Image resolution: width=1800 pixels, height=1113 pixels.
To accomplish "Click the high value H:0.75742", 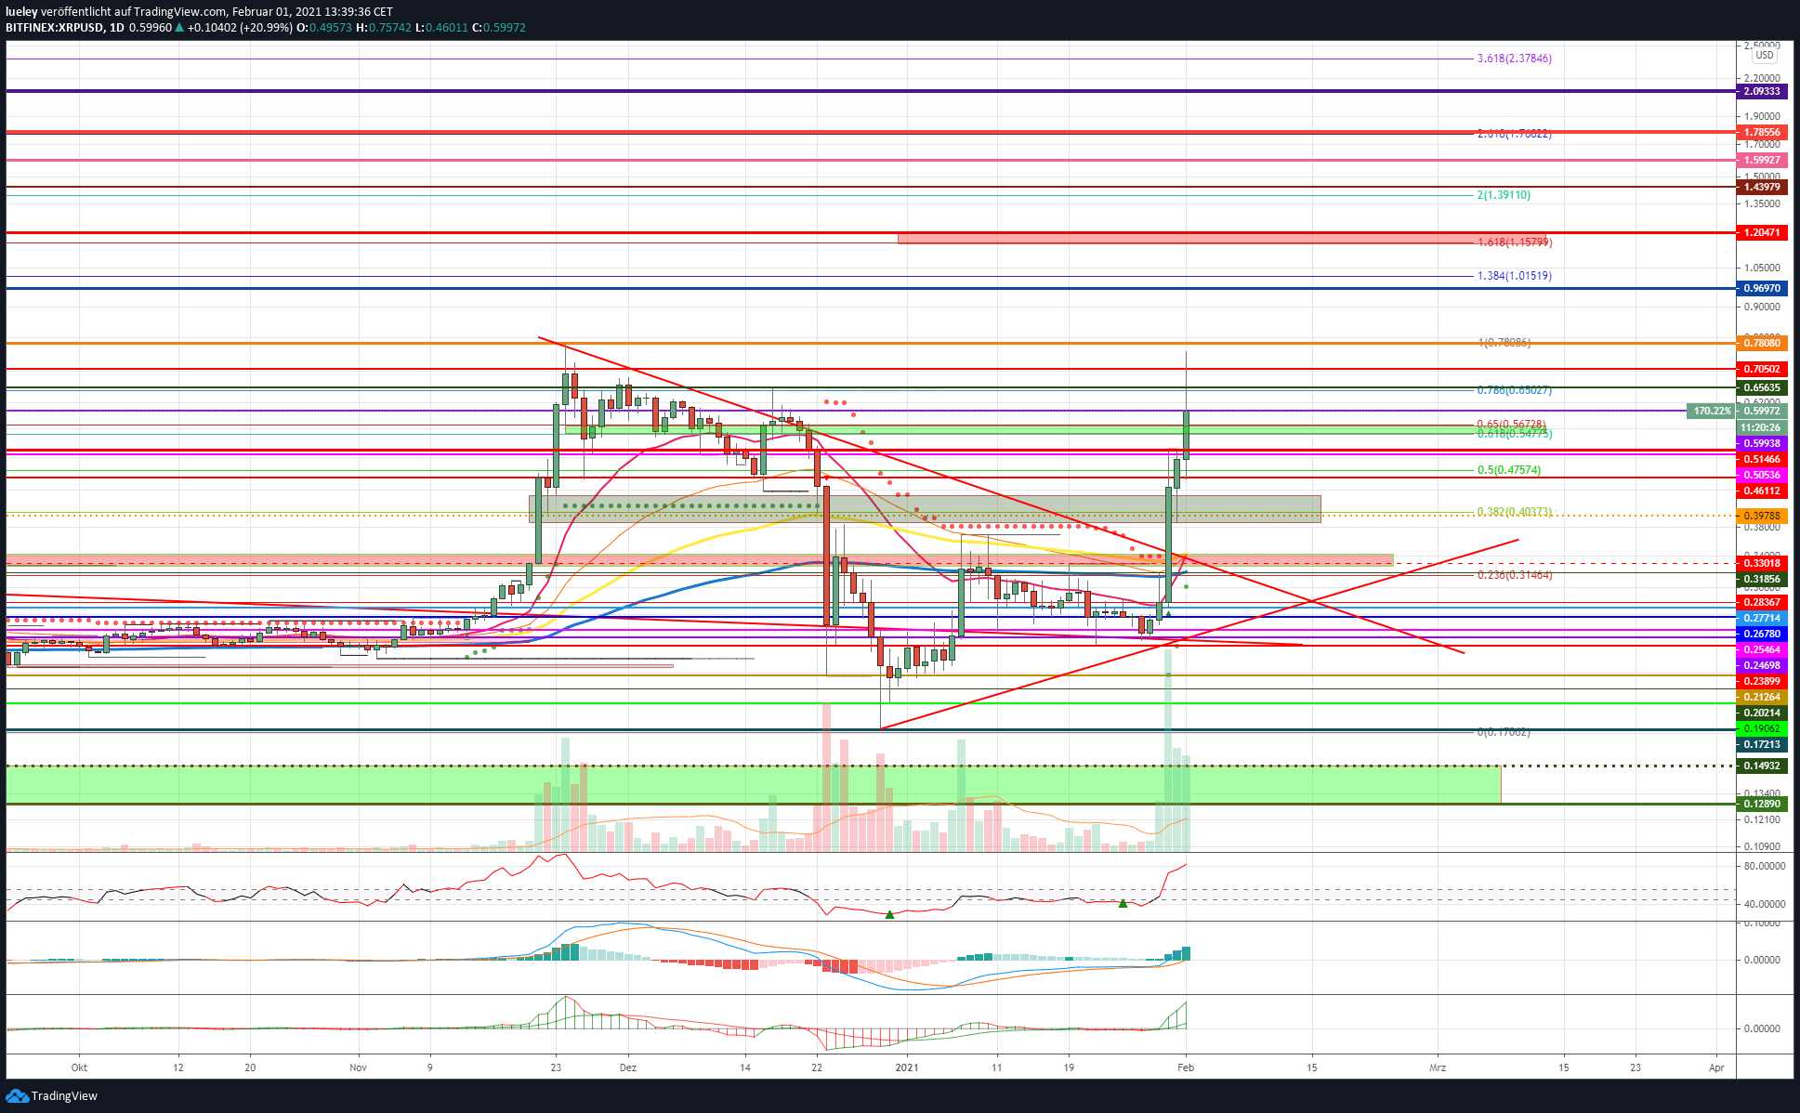I will tap(385, 28).
